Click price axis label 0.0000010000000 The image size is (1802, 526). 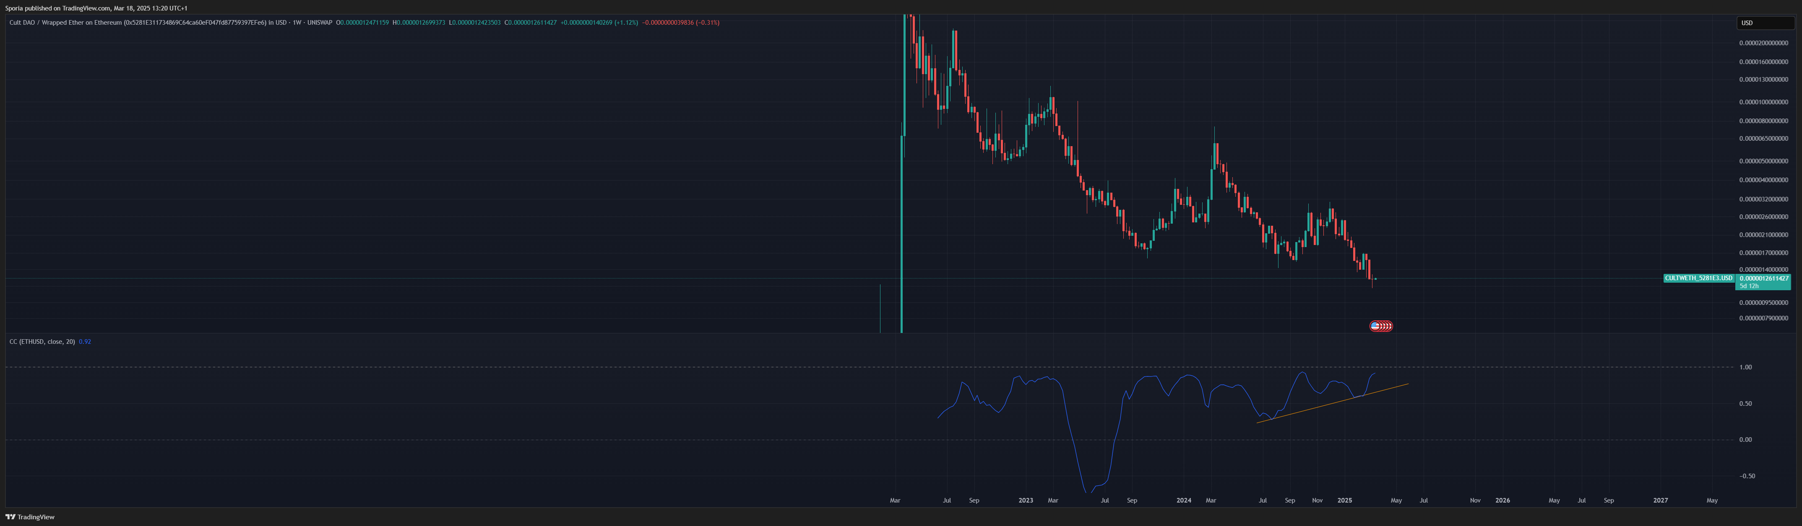pyautogui.click(x=1763, y=102)
